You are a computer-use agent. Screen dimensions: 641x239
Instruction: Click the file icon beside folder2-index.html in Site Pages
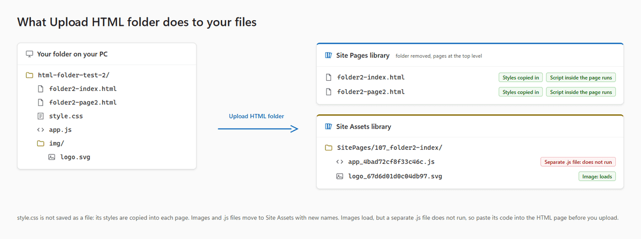pos(328,77)
